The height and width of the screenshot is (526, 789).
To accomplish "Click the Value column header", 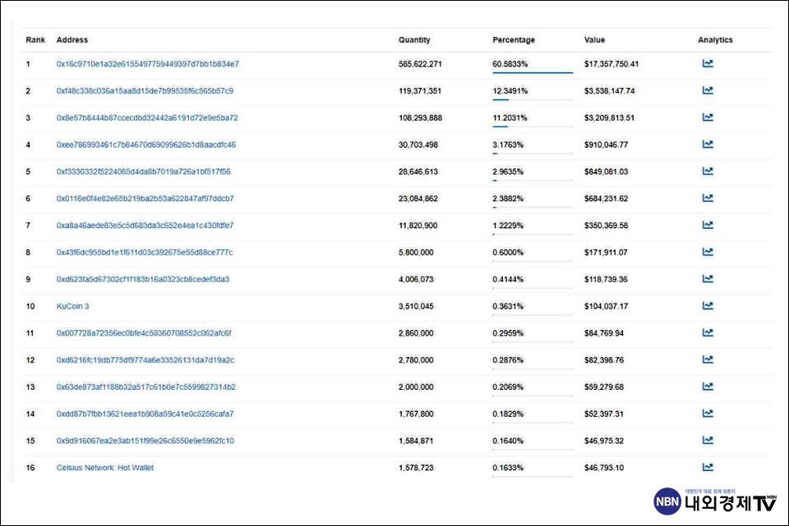I will pyautogui.click(x=594, y=40).
